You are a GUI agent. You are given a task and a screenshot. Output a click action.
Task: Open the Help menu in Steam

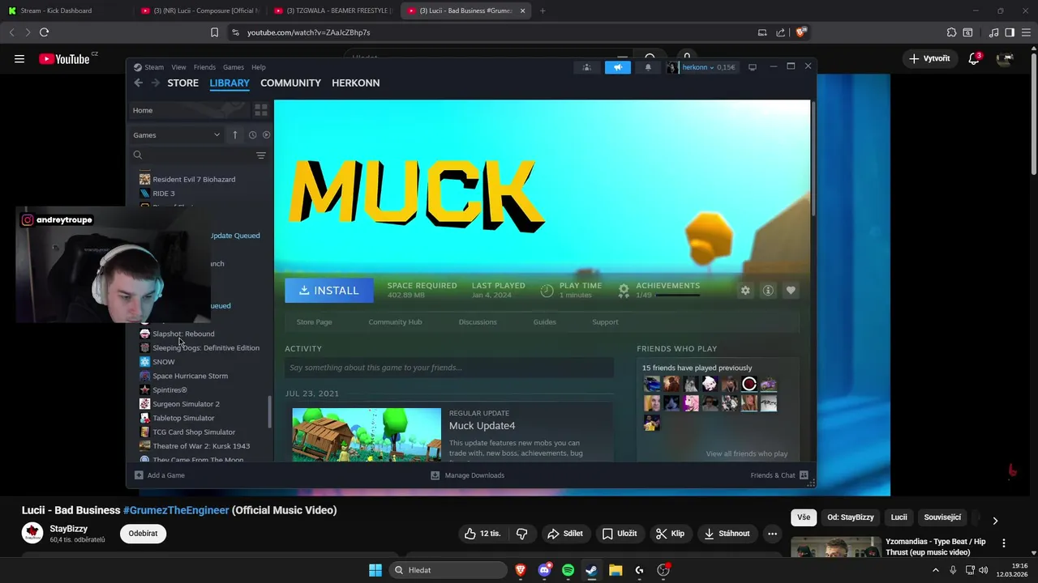point(259,67)
